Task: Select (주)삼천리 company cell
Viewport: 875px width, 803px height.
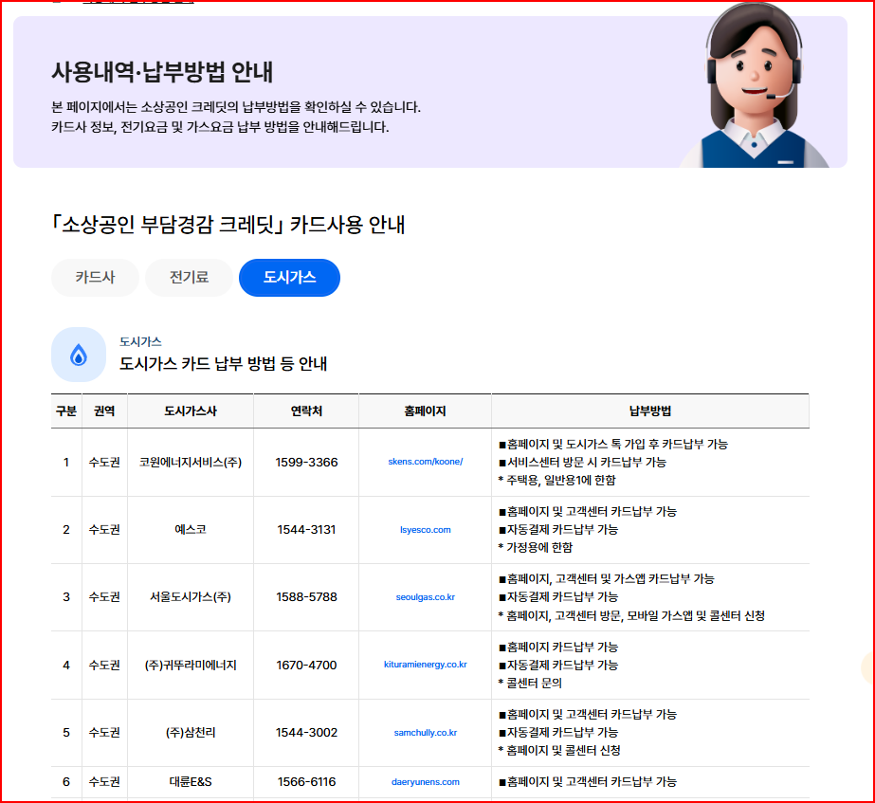Action: pyautogui.click(x=191, y=733)
